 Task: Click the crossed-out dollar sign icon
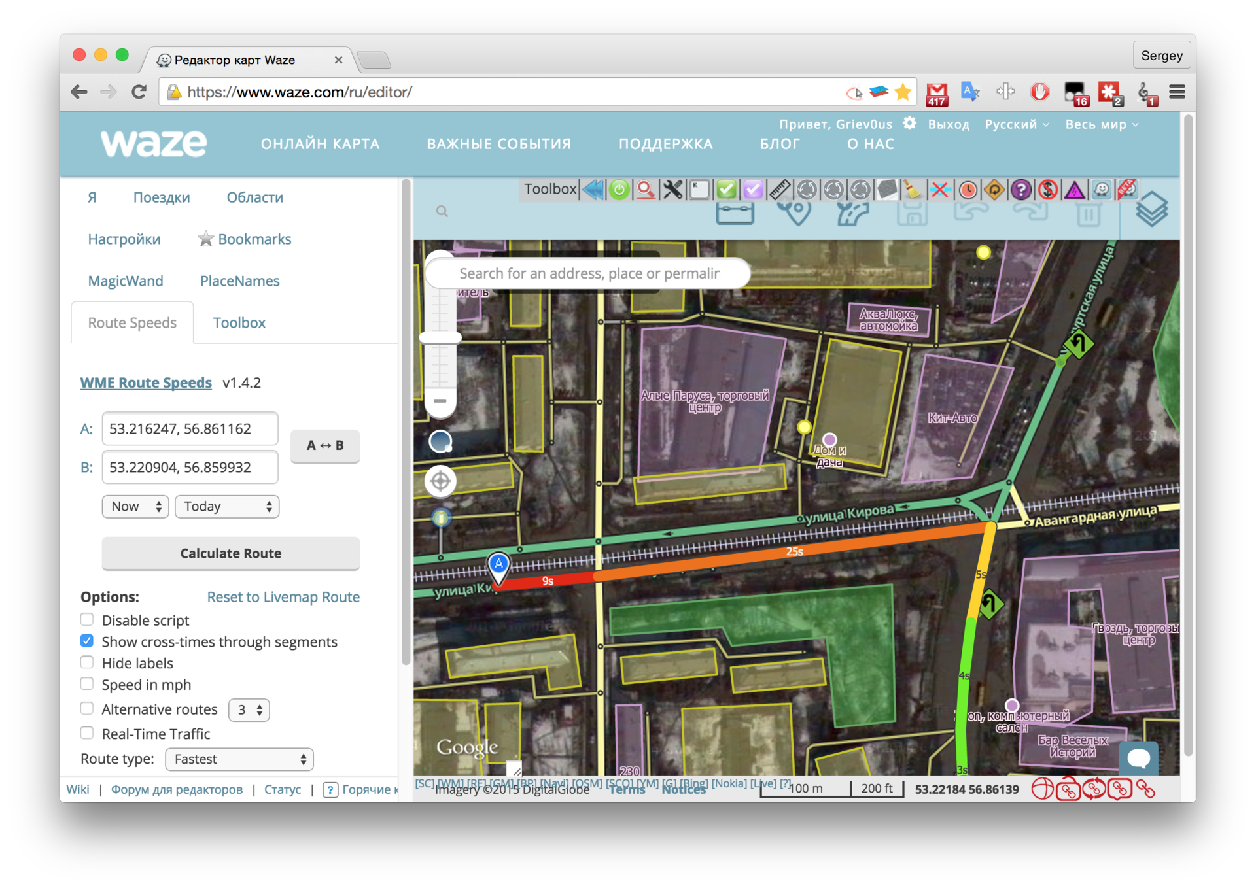coord(1048,190)
